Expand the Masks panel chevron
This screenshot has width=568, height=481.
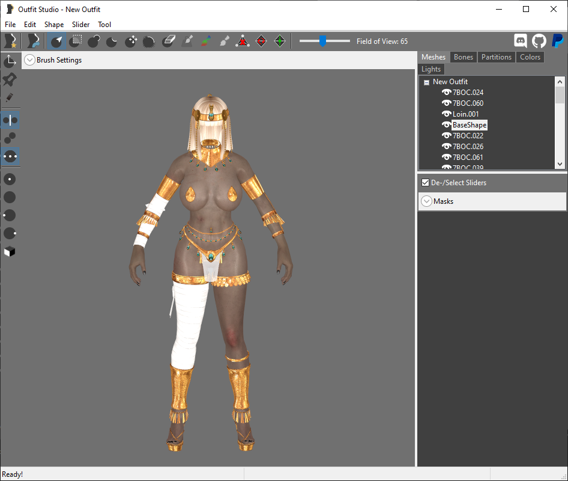427,201
